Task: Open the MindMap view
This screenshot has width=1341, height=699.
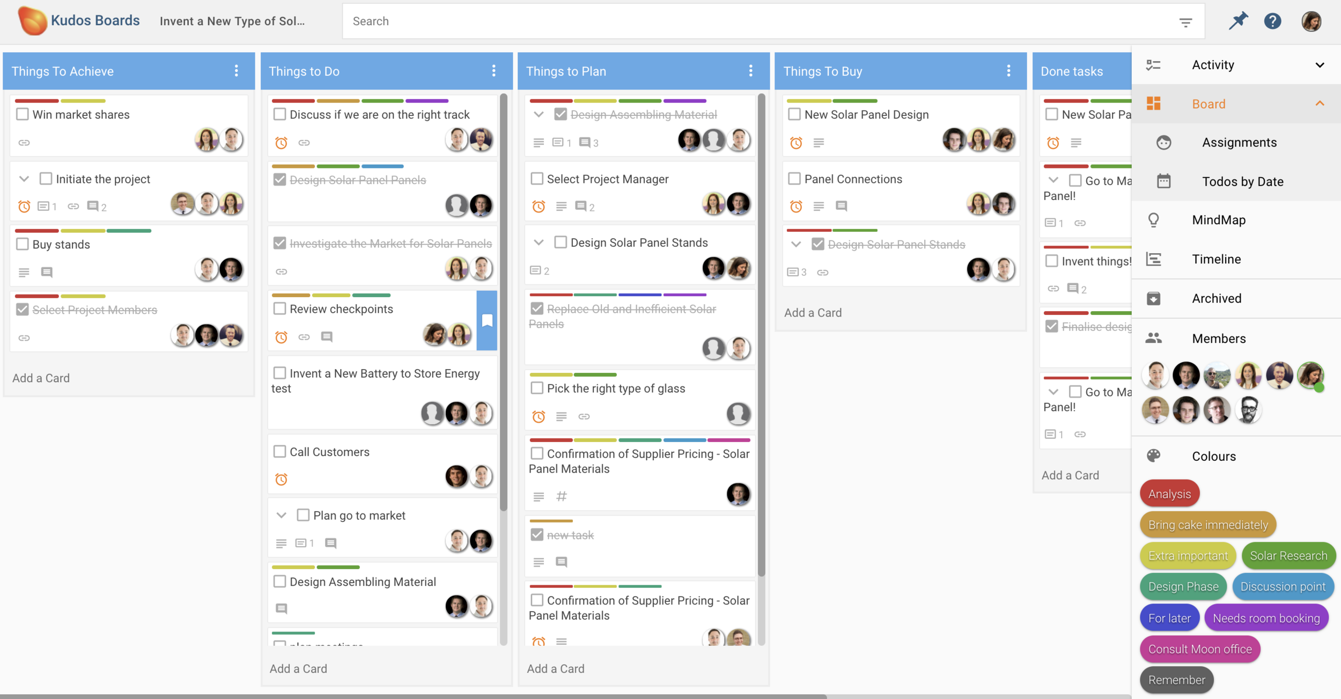Action: (x=1219, y=219)
